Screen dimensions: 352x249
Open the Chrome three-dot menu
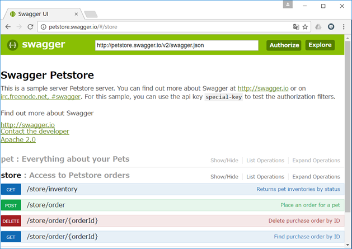point(344,27)
